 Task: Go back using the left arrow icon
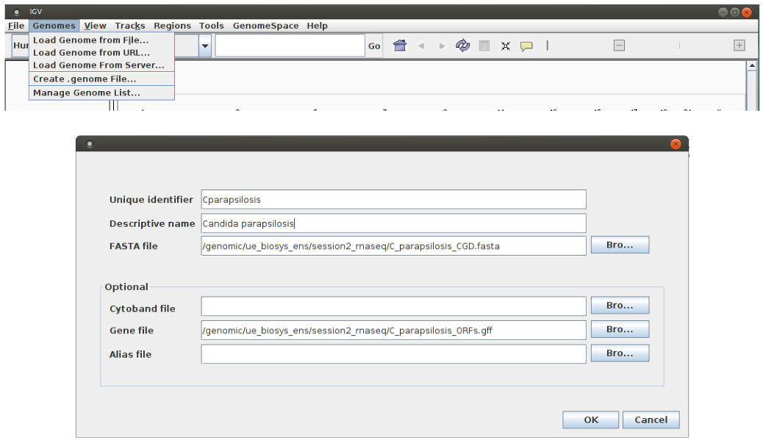[421, 46]
